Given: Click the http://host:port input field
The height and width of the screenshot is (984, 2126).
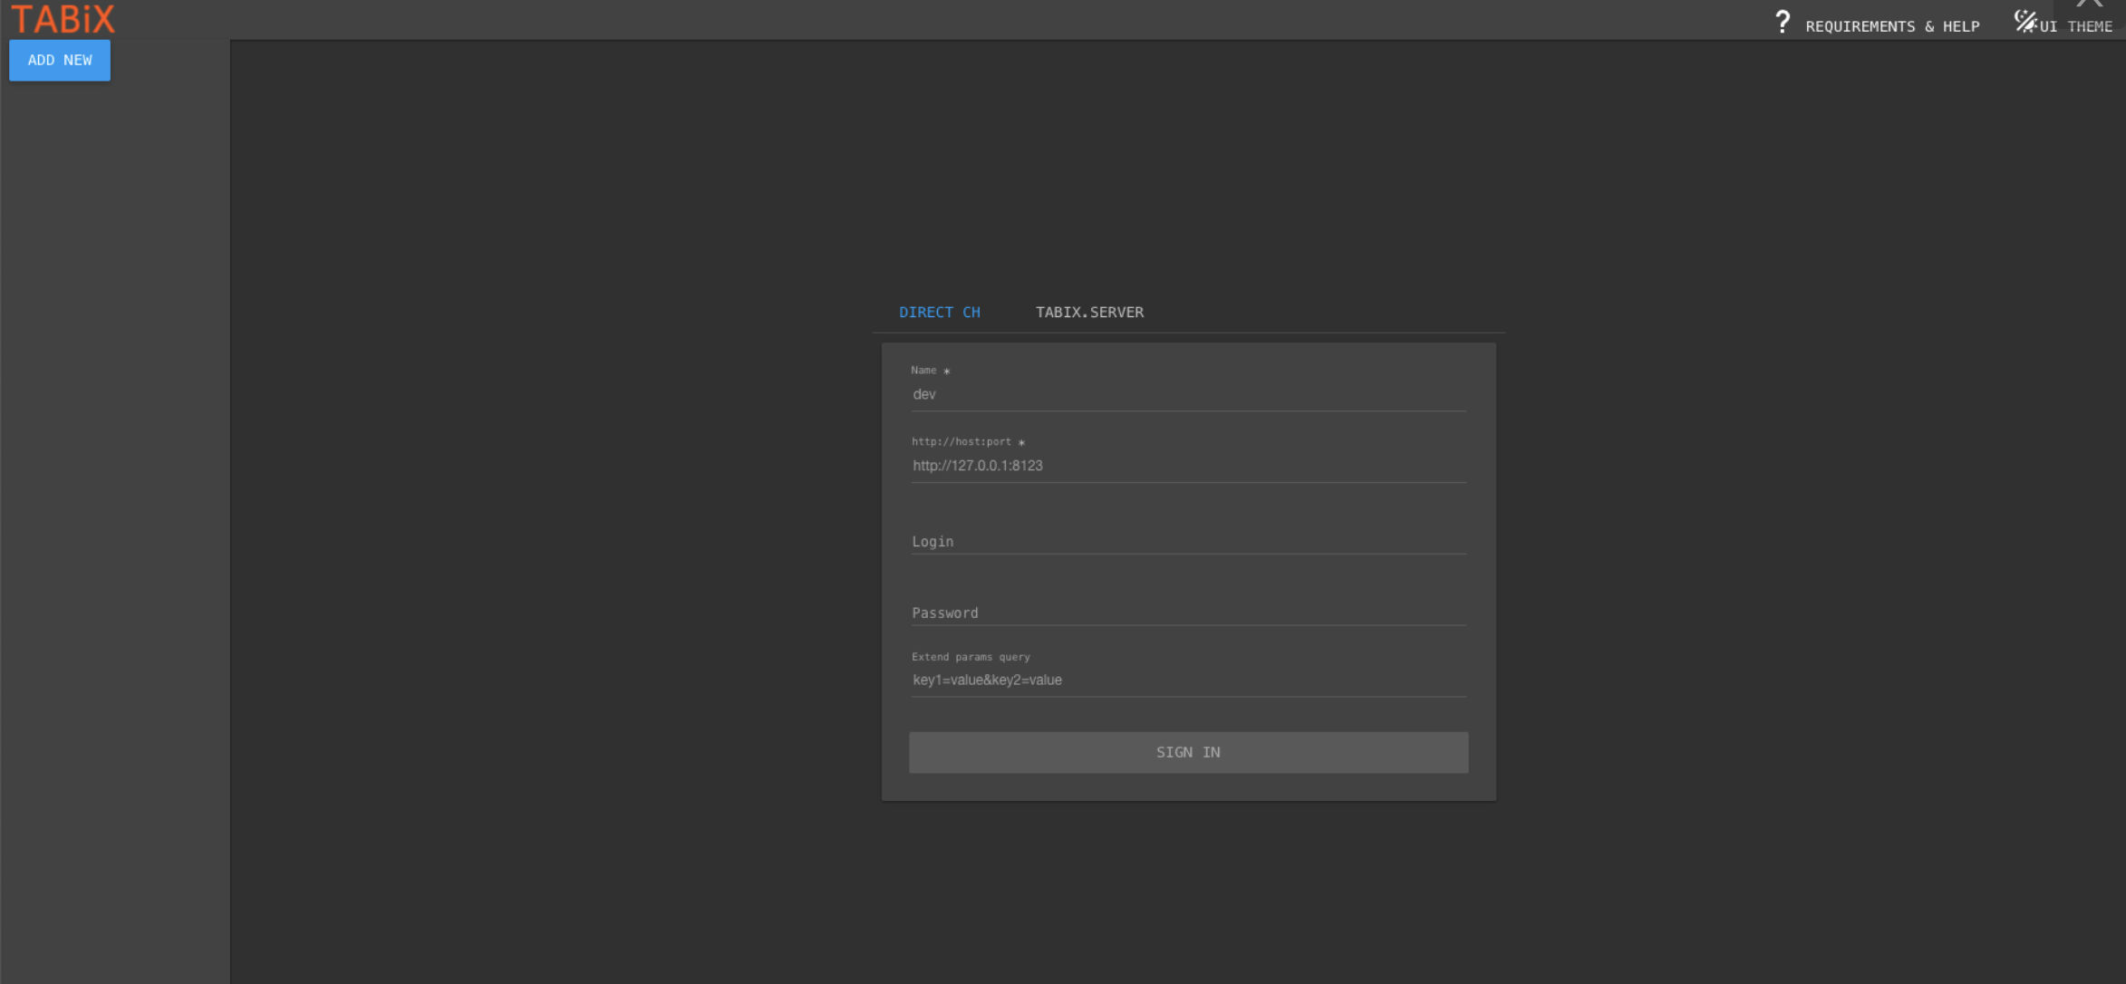Looking at the screenshot, I should pyautogui.click(x=1188, y=466).
